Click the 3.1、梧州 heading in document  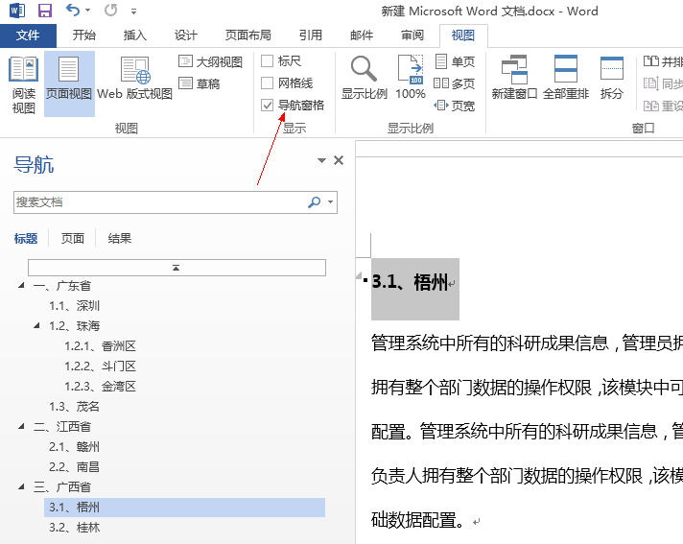[x=410, y=282]
